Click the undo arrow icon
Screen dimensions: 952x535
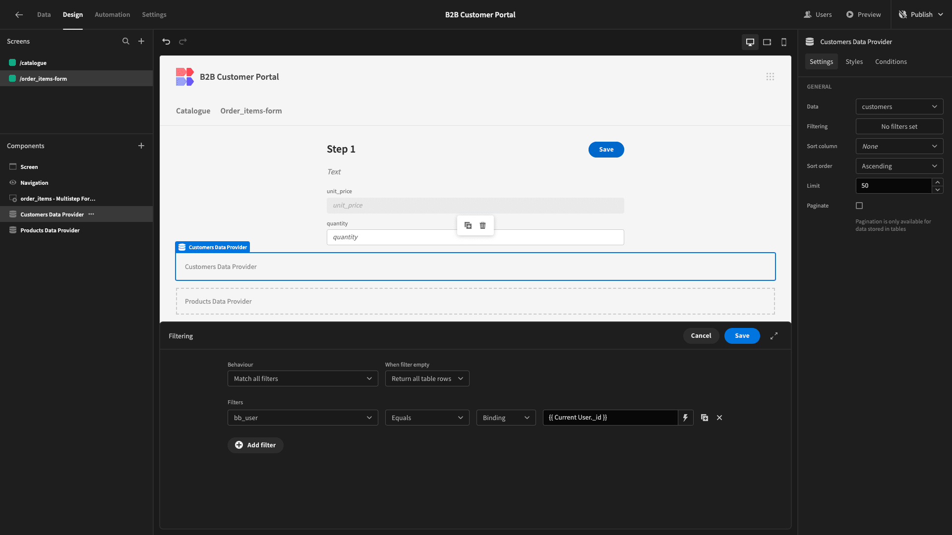coord(167,41)
